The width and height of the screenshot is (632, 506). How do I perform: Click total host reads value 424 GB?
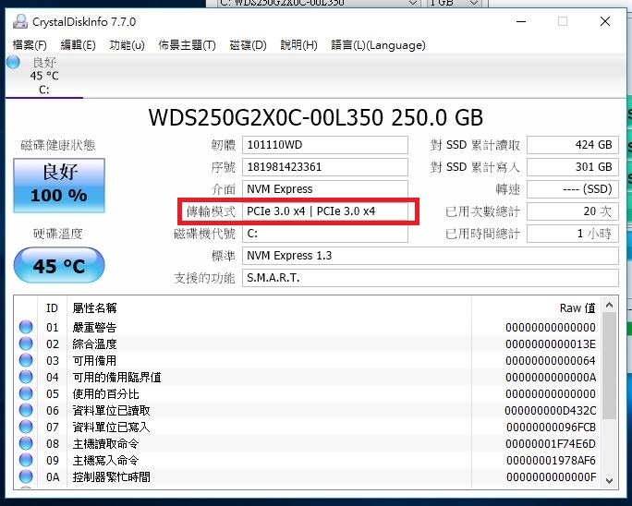(573, 145)
